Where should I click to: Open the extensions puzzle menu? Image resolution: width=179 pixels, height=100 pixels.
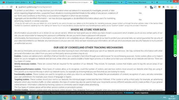pyautogui.click(x=163, y=7)
